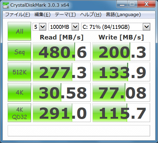Click the Seq write result 200.3

tap(121, 52)
